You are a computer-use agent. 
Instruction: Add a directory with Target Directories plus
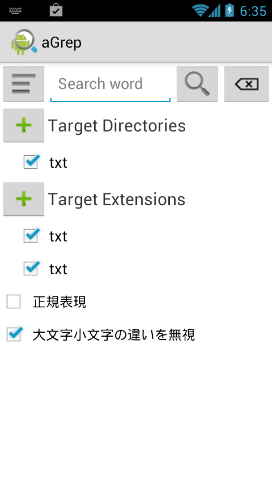pyautogui.click(x=24, y=125)
